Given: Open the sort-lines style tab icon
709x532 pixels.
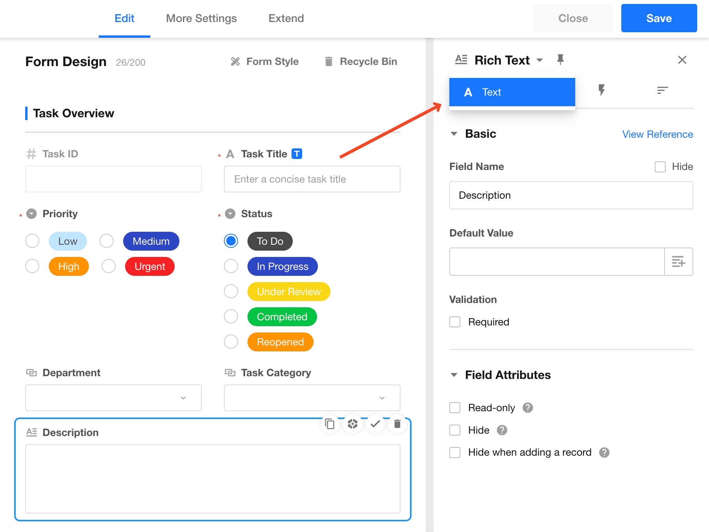Looking at the screenshot, I should (662, 91).
